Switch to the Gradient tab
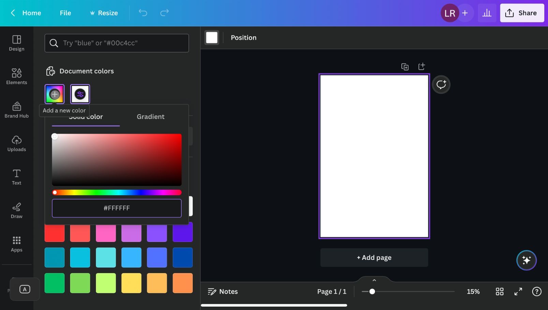This screenshot has width=548, height=310. click(x=150, y=116)
